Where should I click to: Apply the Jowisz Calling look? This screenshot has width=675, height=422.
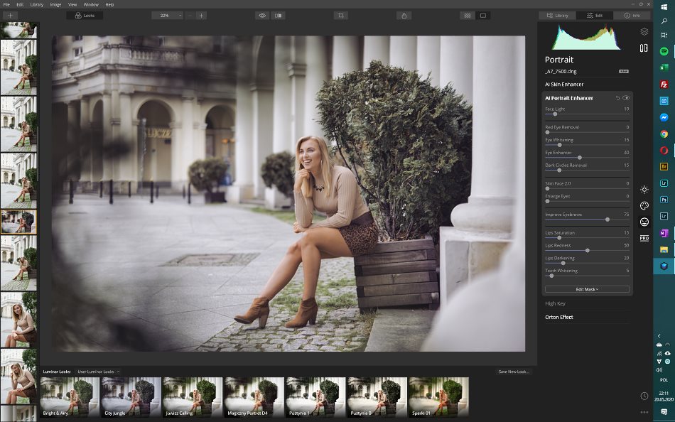pos(193,397)
